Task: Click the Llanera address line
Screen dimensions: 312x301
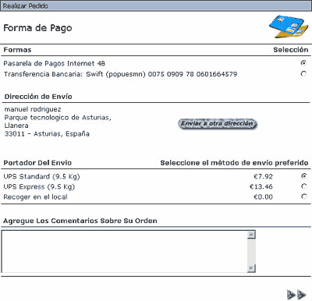Action: click(x=16, y=126)
